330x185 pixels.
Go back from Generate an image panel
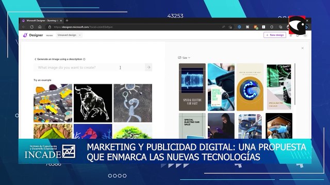[x=36, y=59]
